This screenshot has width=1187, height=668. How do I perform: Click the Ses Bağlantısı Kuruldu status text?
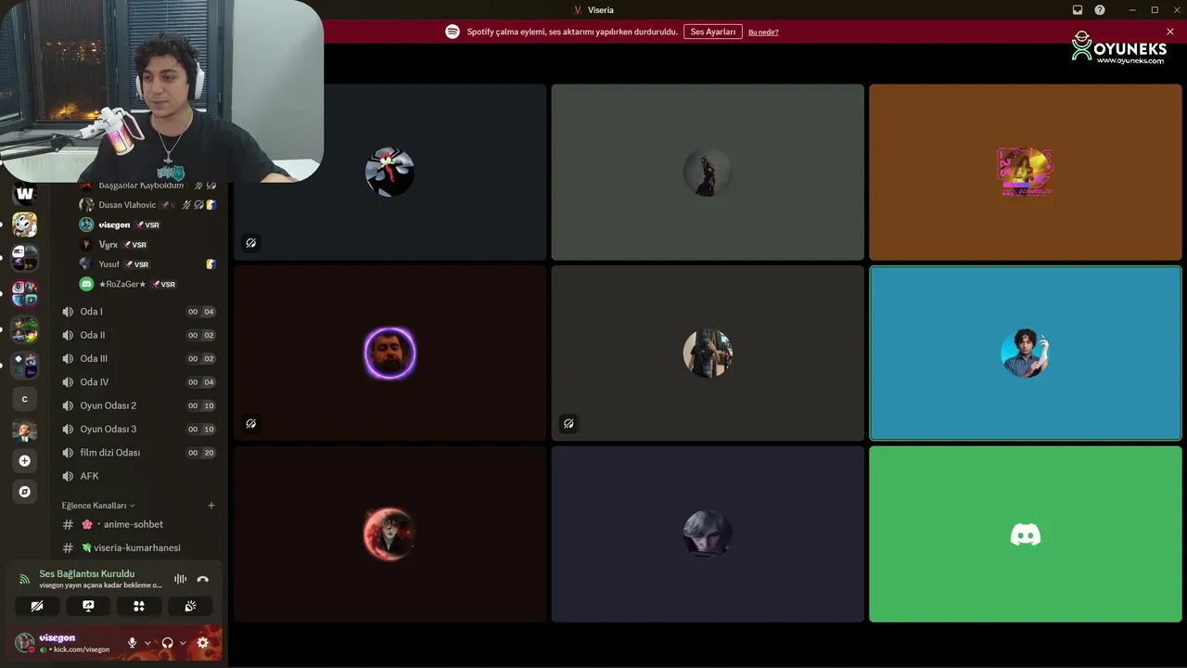tap(86, 573)
